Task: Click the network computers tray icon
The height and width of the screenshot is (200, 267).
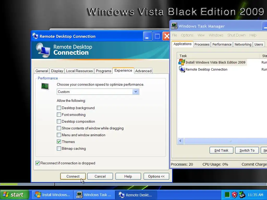Action: tap(242, 195)
